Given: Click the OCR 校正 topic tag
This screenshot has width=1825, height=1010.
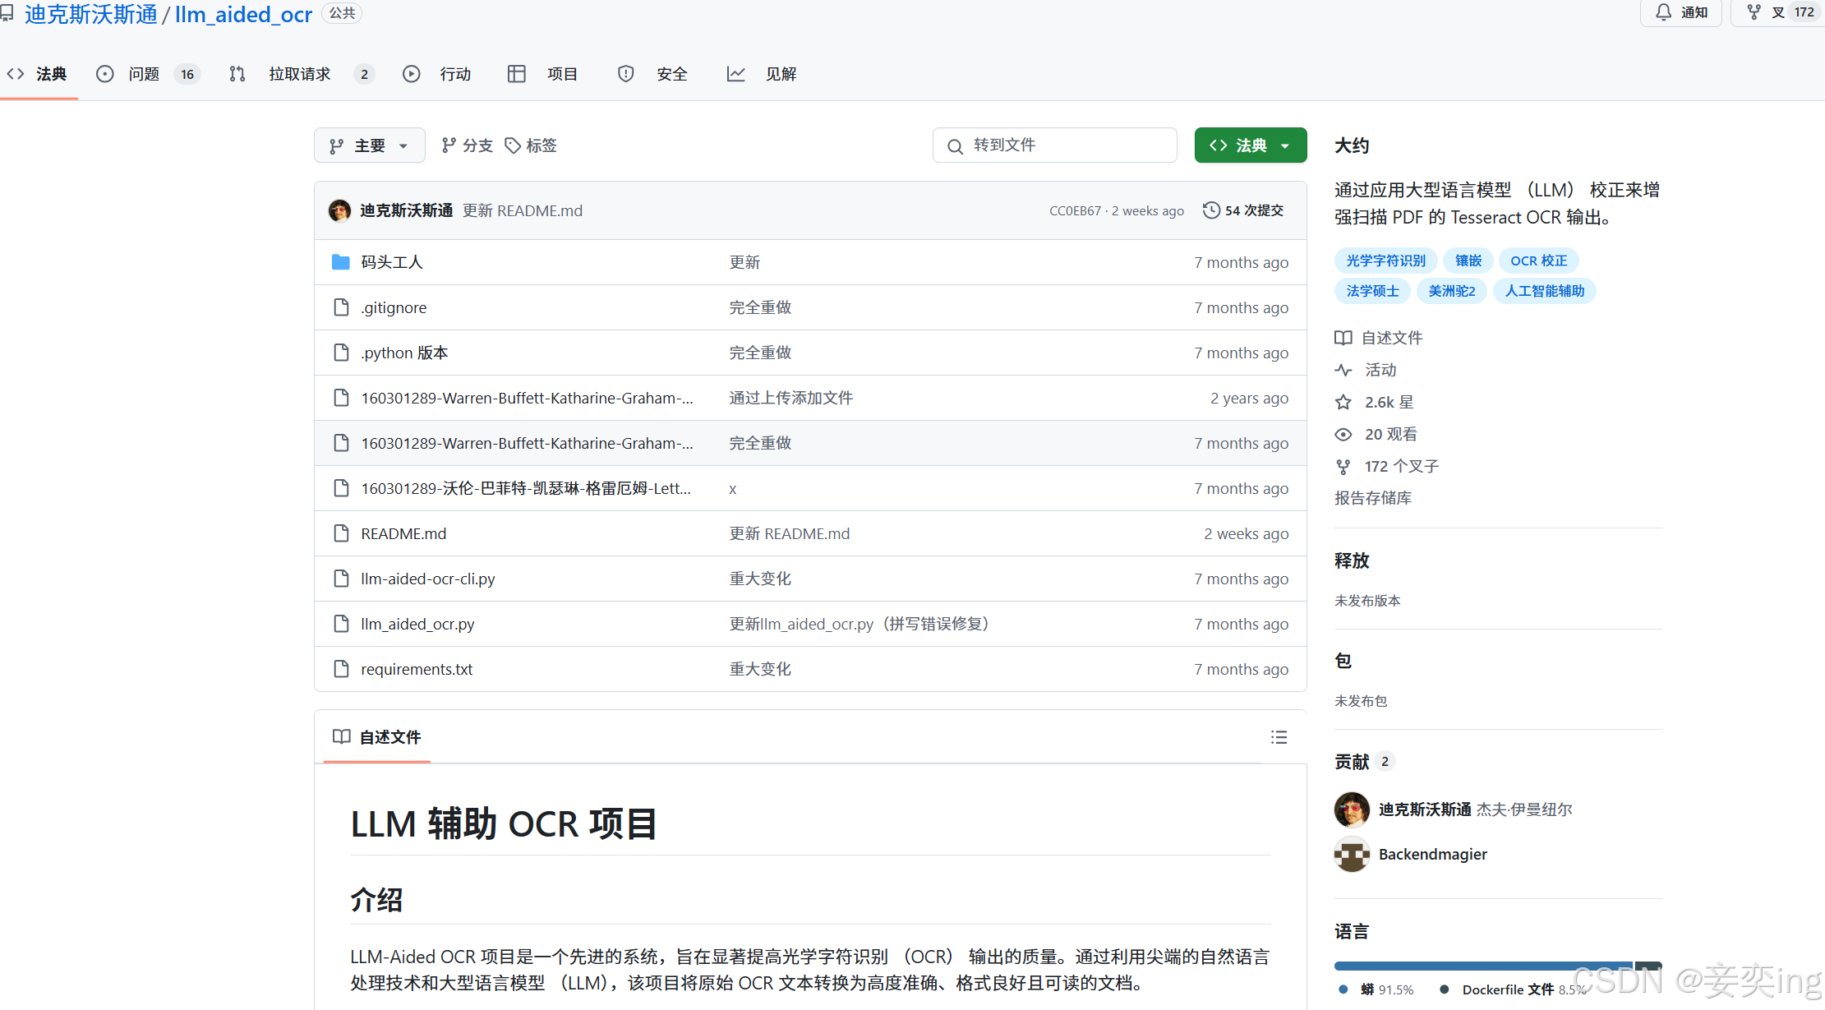Looking at the screenshot, I should click(1537, 260).
